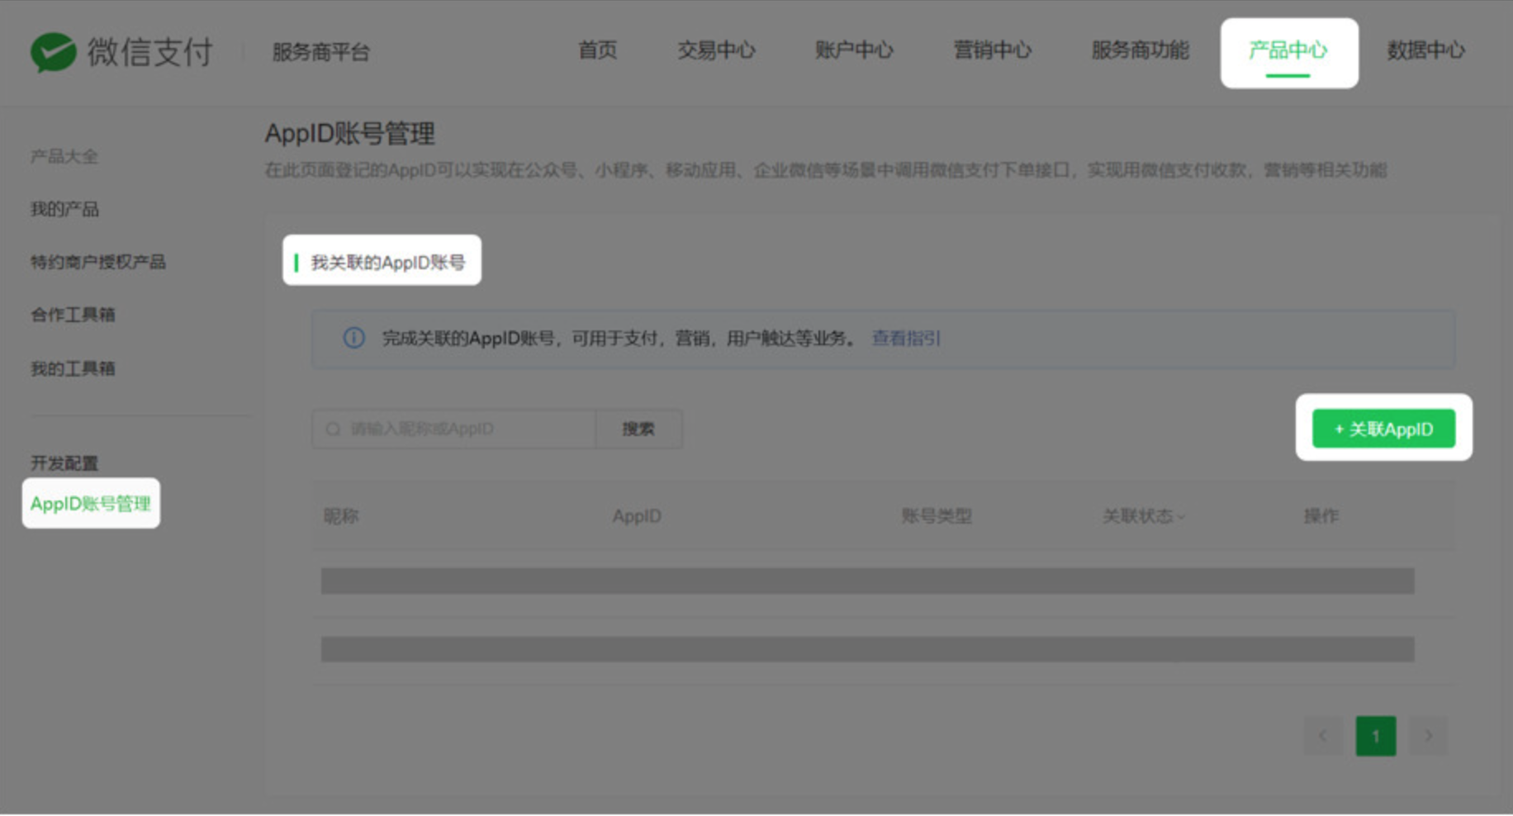1513x816 pixels.
Task: Open the 产品中心 tab
Action: [x=1288, y=51]
